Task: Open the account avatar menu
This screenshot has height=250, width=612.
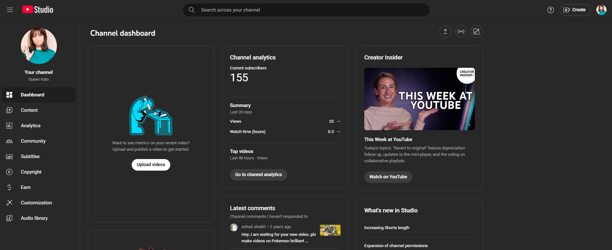Action: coord(601,10)
